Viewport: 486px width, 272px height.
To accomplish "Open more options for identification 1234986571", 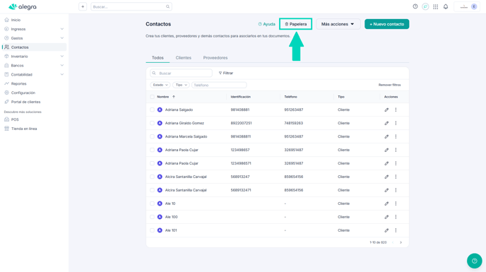I will (x=396, y=163).
